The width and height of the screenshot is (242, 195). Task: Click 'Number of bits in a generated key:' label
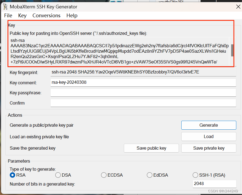(42, 184)
